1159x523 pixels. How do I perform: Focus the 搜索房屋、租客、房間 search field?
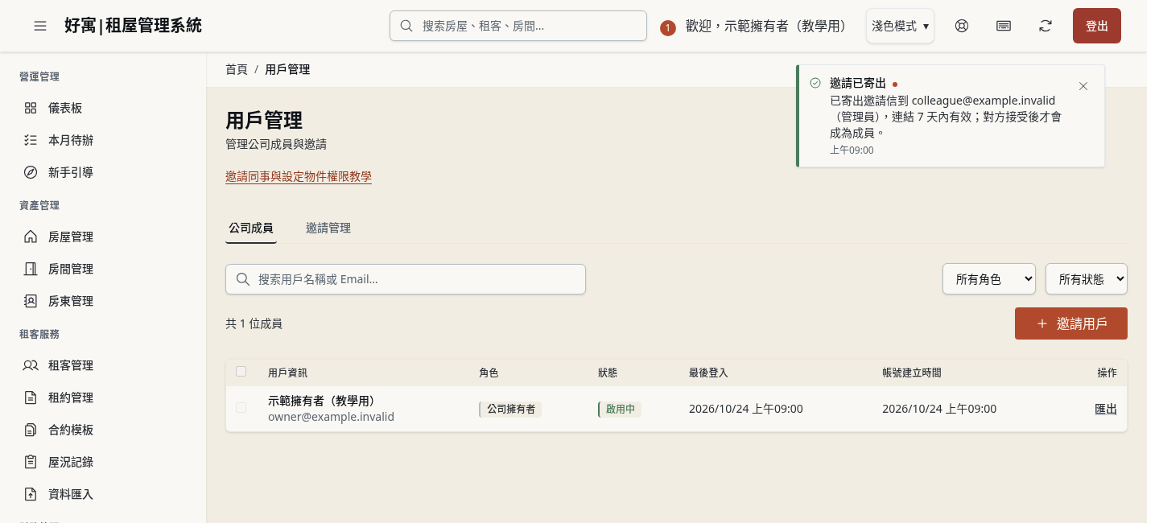[x=518, y=26]
